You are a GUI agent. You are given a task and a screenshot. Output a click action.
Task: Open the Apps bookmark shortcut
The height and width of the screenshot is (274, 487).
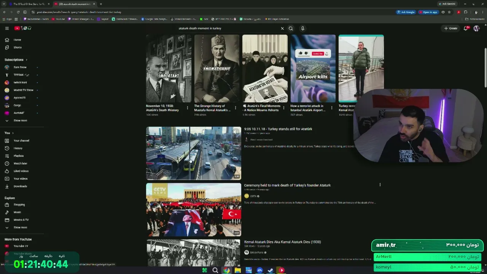(x=6, y=19)
